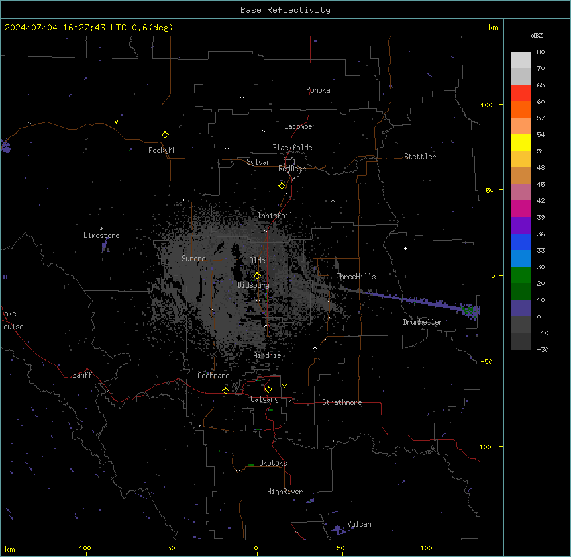Screen dimensions: 571x557
Task: Click the RockyMH label
Action: click(162, 150)
